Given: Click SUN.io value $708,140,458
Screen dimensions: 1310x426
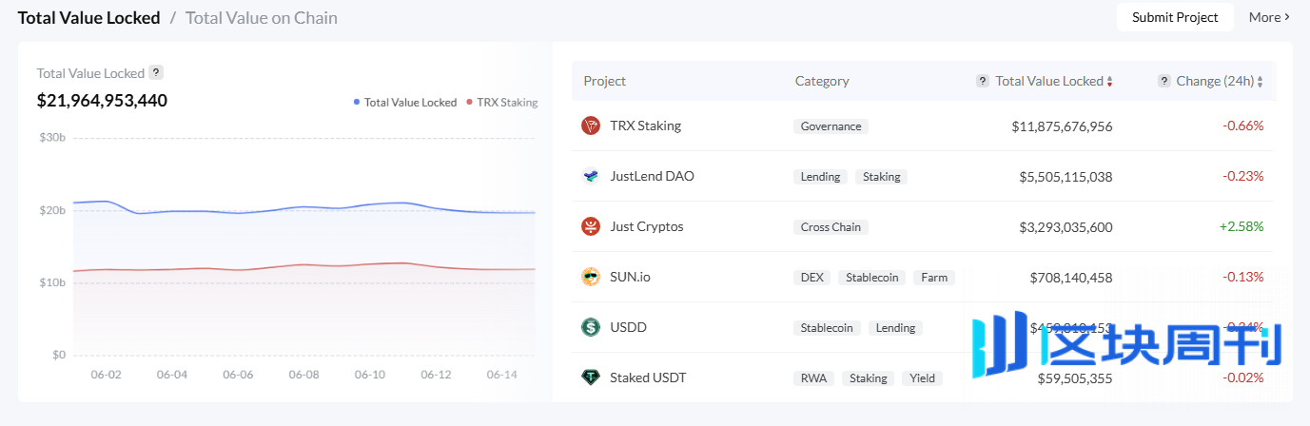Looking at the screenshot, I should (1071, 278).
